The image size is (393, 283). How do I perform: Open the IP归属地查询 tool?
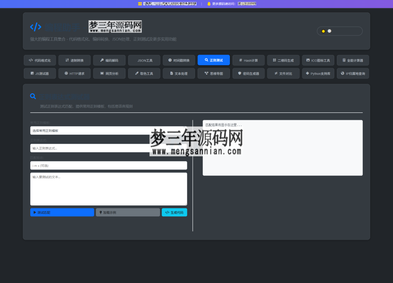(353, 73)
